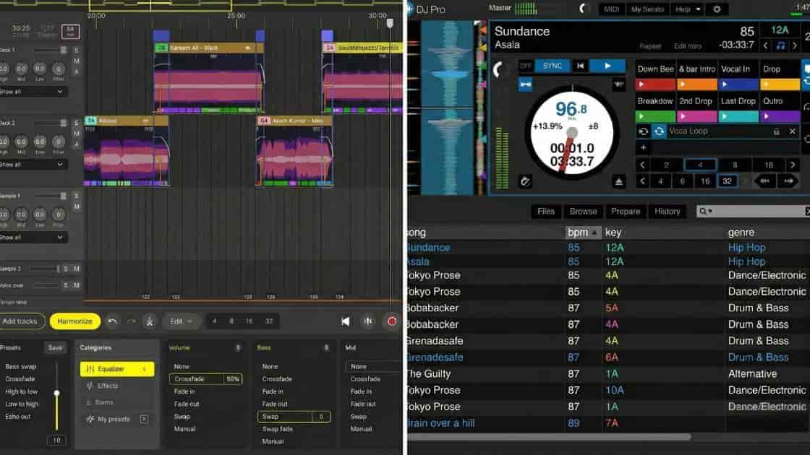Open the Effects category
The width and height of the screenshot is (810, 455).
(108, 386)
